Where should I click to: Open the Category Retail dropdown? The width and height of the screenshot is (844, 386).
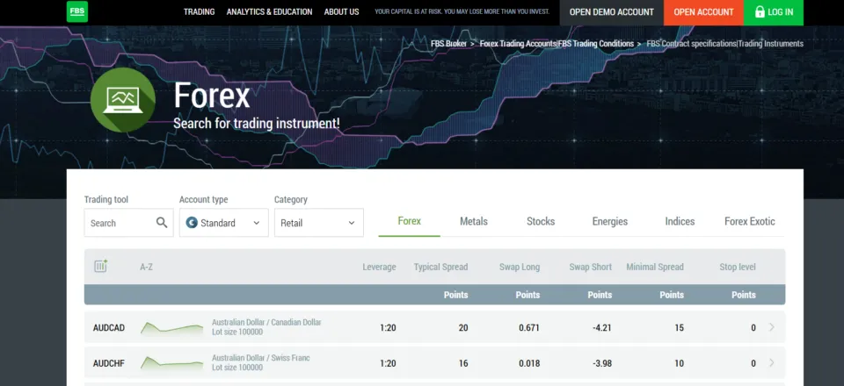click(x=318, y=223)
